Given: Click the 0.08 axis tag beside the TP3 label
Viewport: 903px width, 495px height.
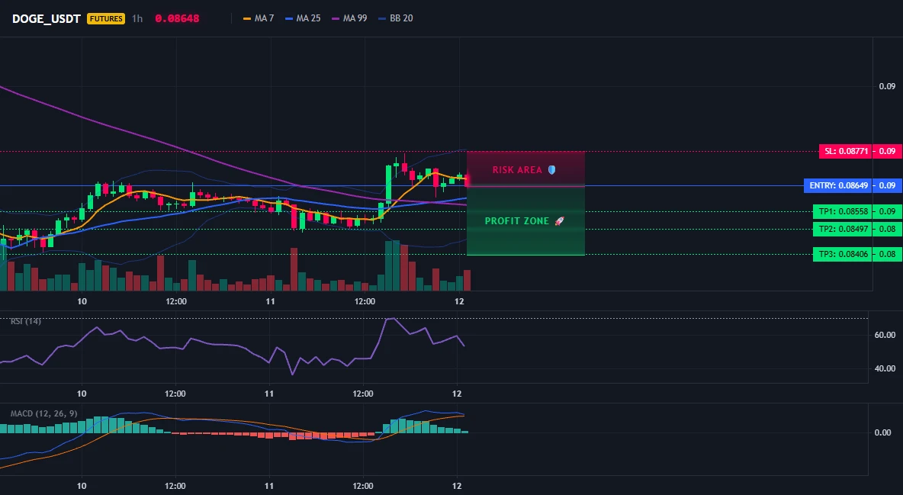Looking at the screenshot, I should (x=888, y=254).
